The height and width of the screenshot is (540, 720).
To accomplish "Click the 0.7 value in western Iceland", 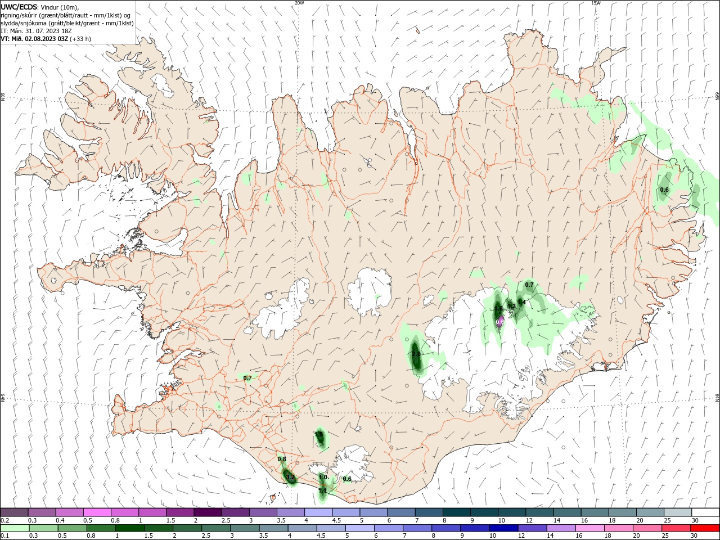I will (x=247, y=378).
